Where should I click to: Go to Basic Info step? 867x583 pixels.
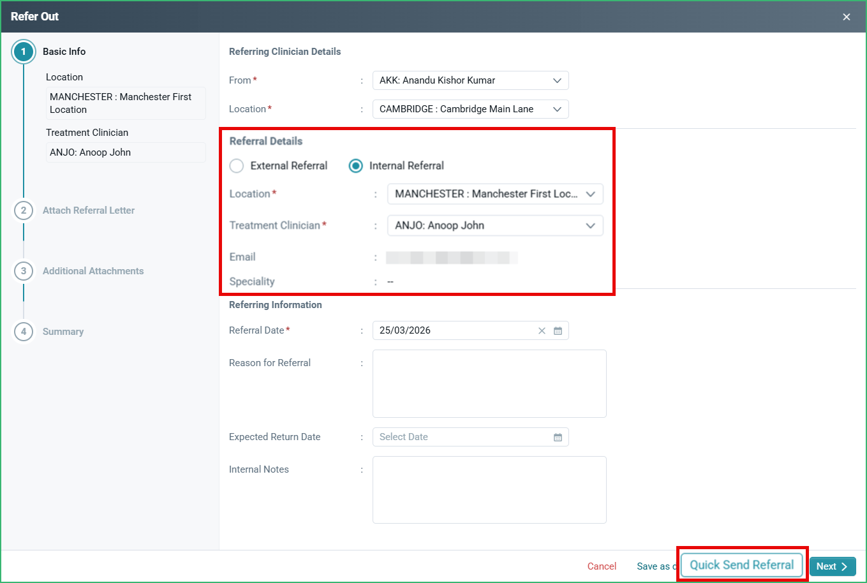click(64, 52)
